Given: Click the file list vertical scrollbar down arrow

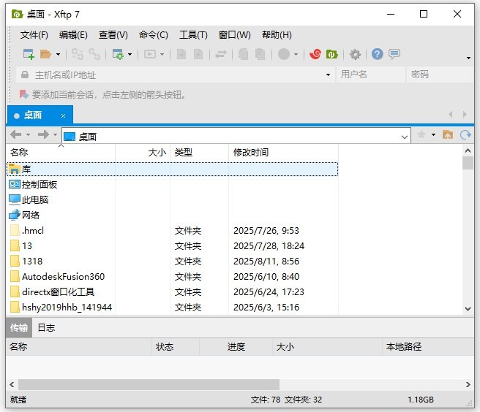Looking at the screenshot, I should [x=468, y=309].
